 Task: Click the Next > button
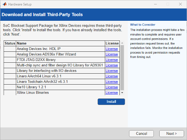(x=172, y=133)
